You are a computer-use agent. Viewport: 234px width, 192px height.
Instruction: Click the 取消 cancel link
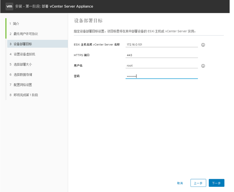click(x=180, y=183)
